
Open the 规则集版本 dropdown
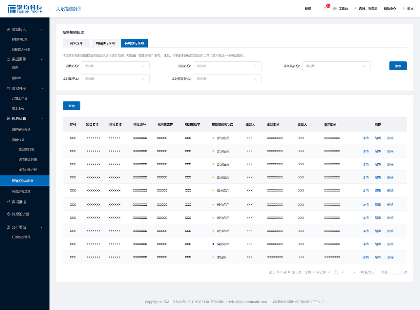click(115, 79)
